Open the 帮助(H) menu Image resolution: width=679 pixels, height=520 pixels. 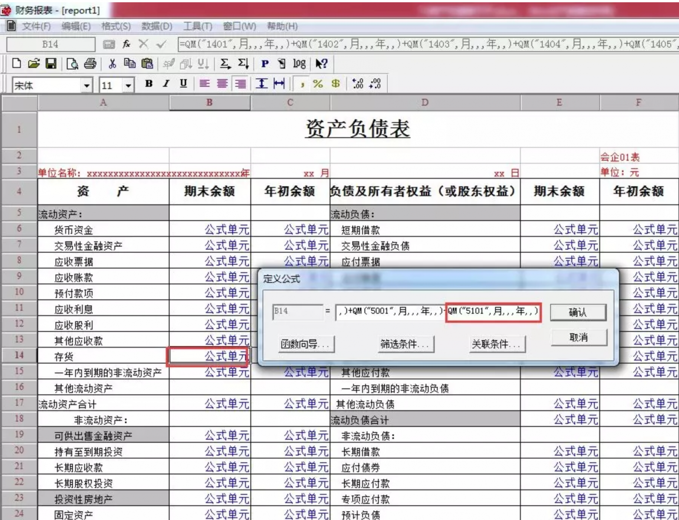point(282,26)
